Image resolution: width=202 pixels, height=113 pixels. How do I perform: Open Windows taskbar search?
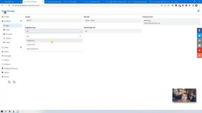pos(6,111)
